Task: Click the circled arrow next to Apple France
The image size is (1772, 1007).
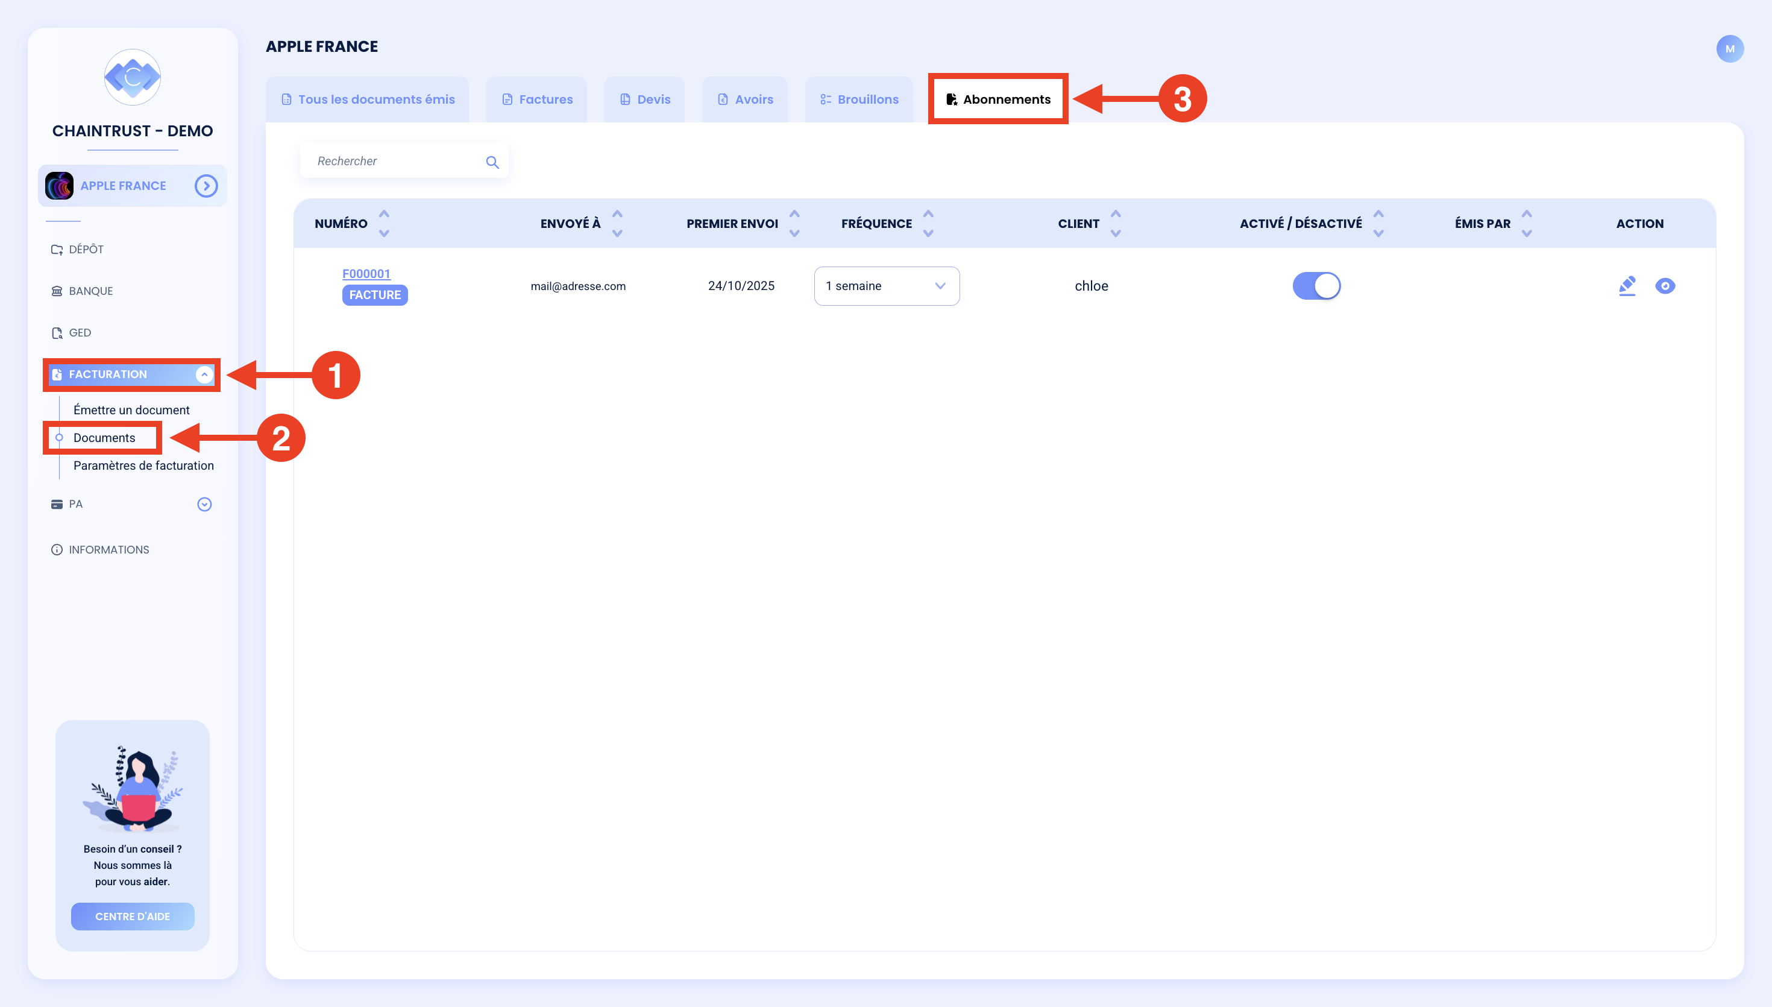Action: (x=206, y=185)
